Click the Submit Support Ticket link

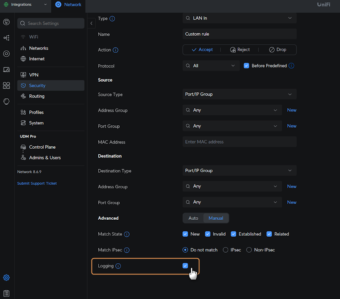click(37, 184)
